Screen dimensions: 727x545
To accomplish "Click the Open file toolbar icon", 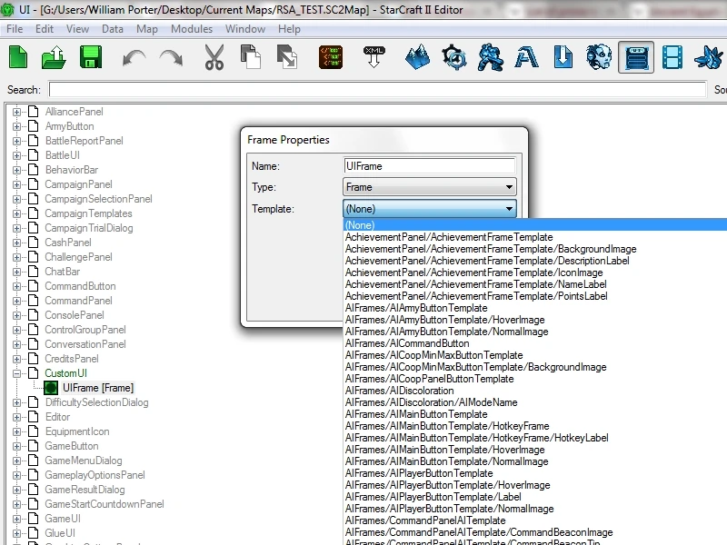I will (54, 57).
